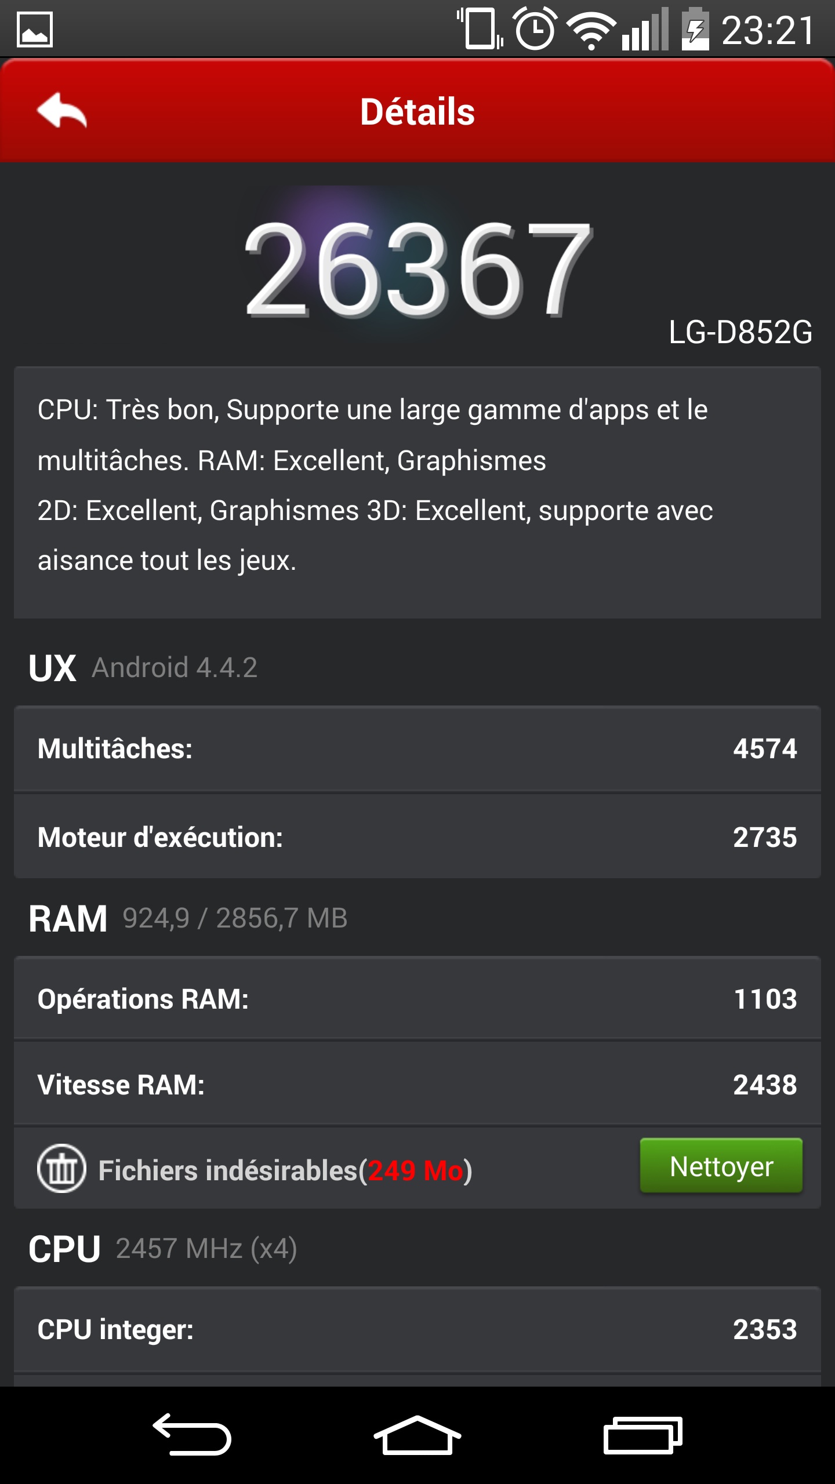Open the recent apps navigation button
This screenshot has height=1484, width=835.
pyautogui.click(x=642, y=1435)
